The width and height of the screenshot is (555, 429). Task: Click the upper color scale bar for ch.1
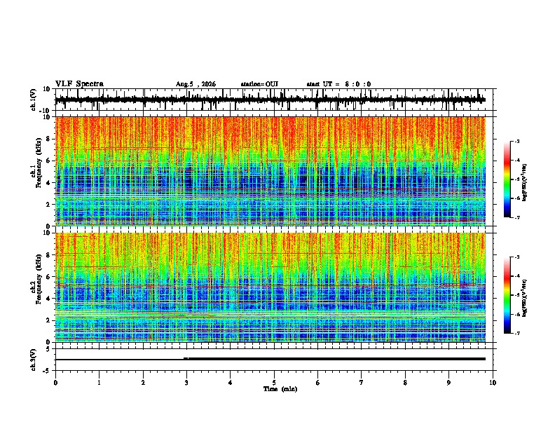coord(507,179)
